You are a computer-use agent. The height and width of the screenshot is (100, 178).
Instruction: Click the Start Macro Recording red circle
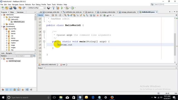pyautogui.click(x=98, y=15)
